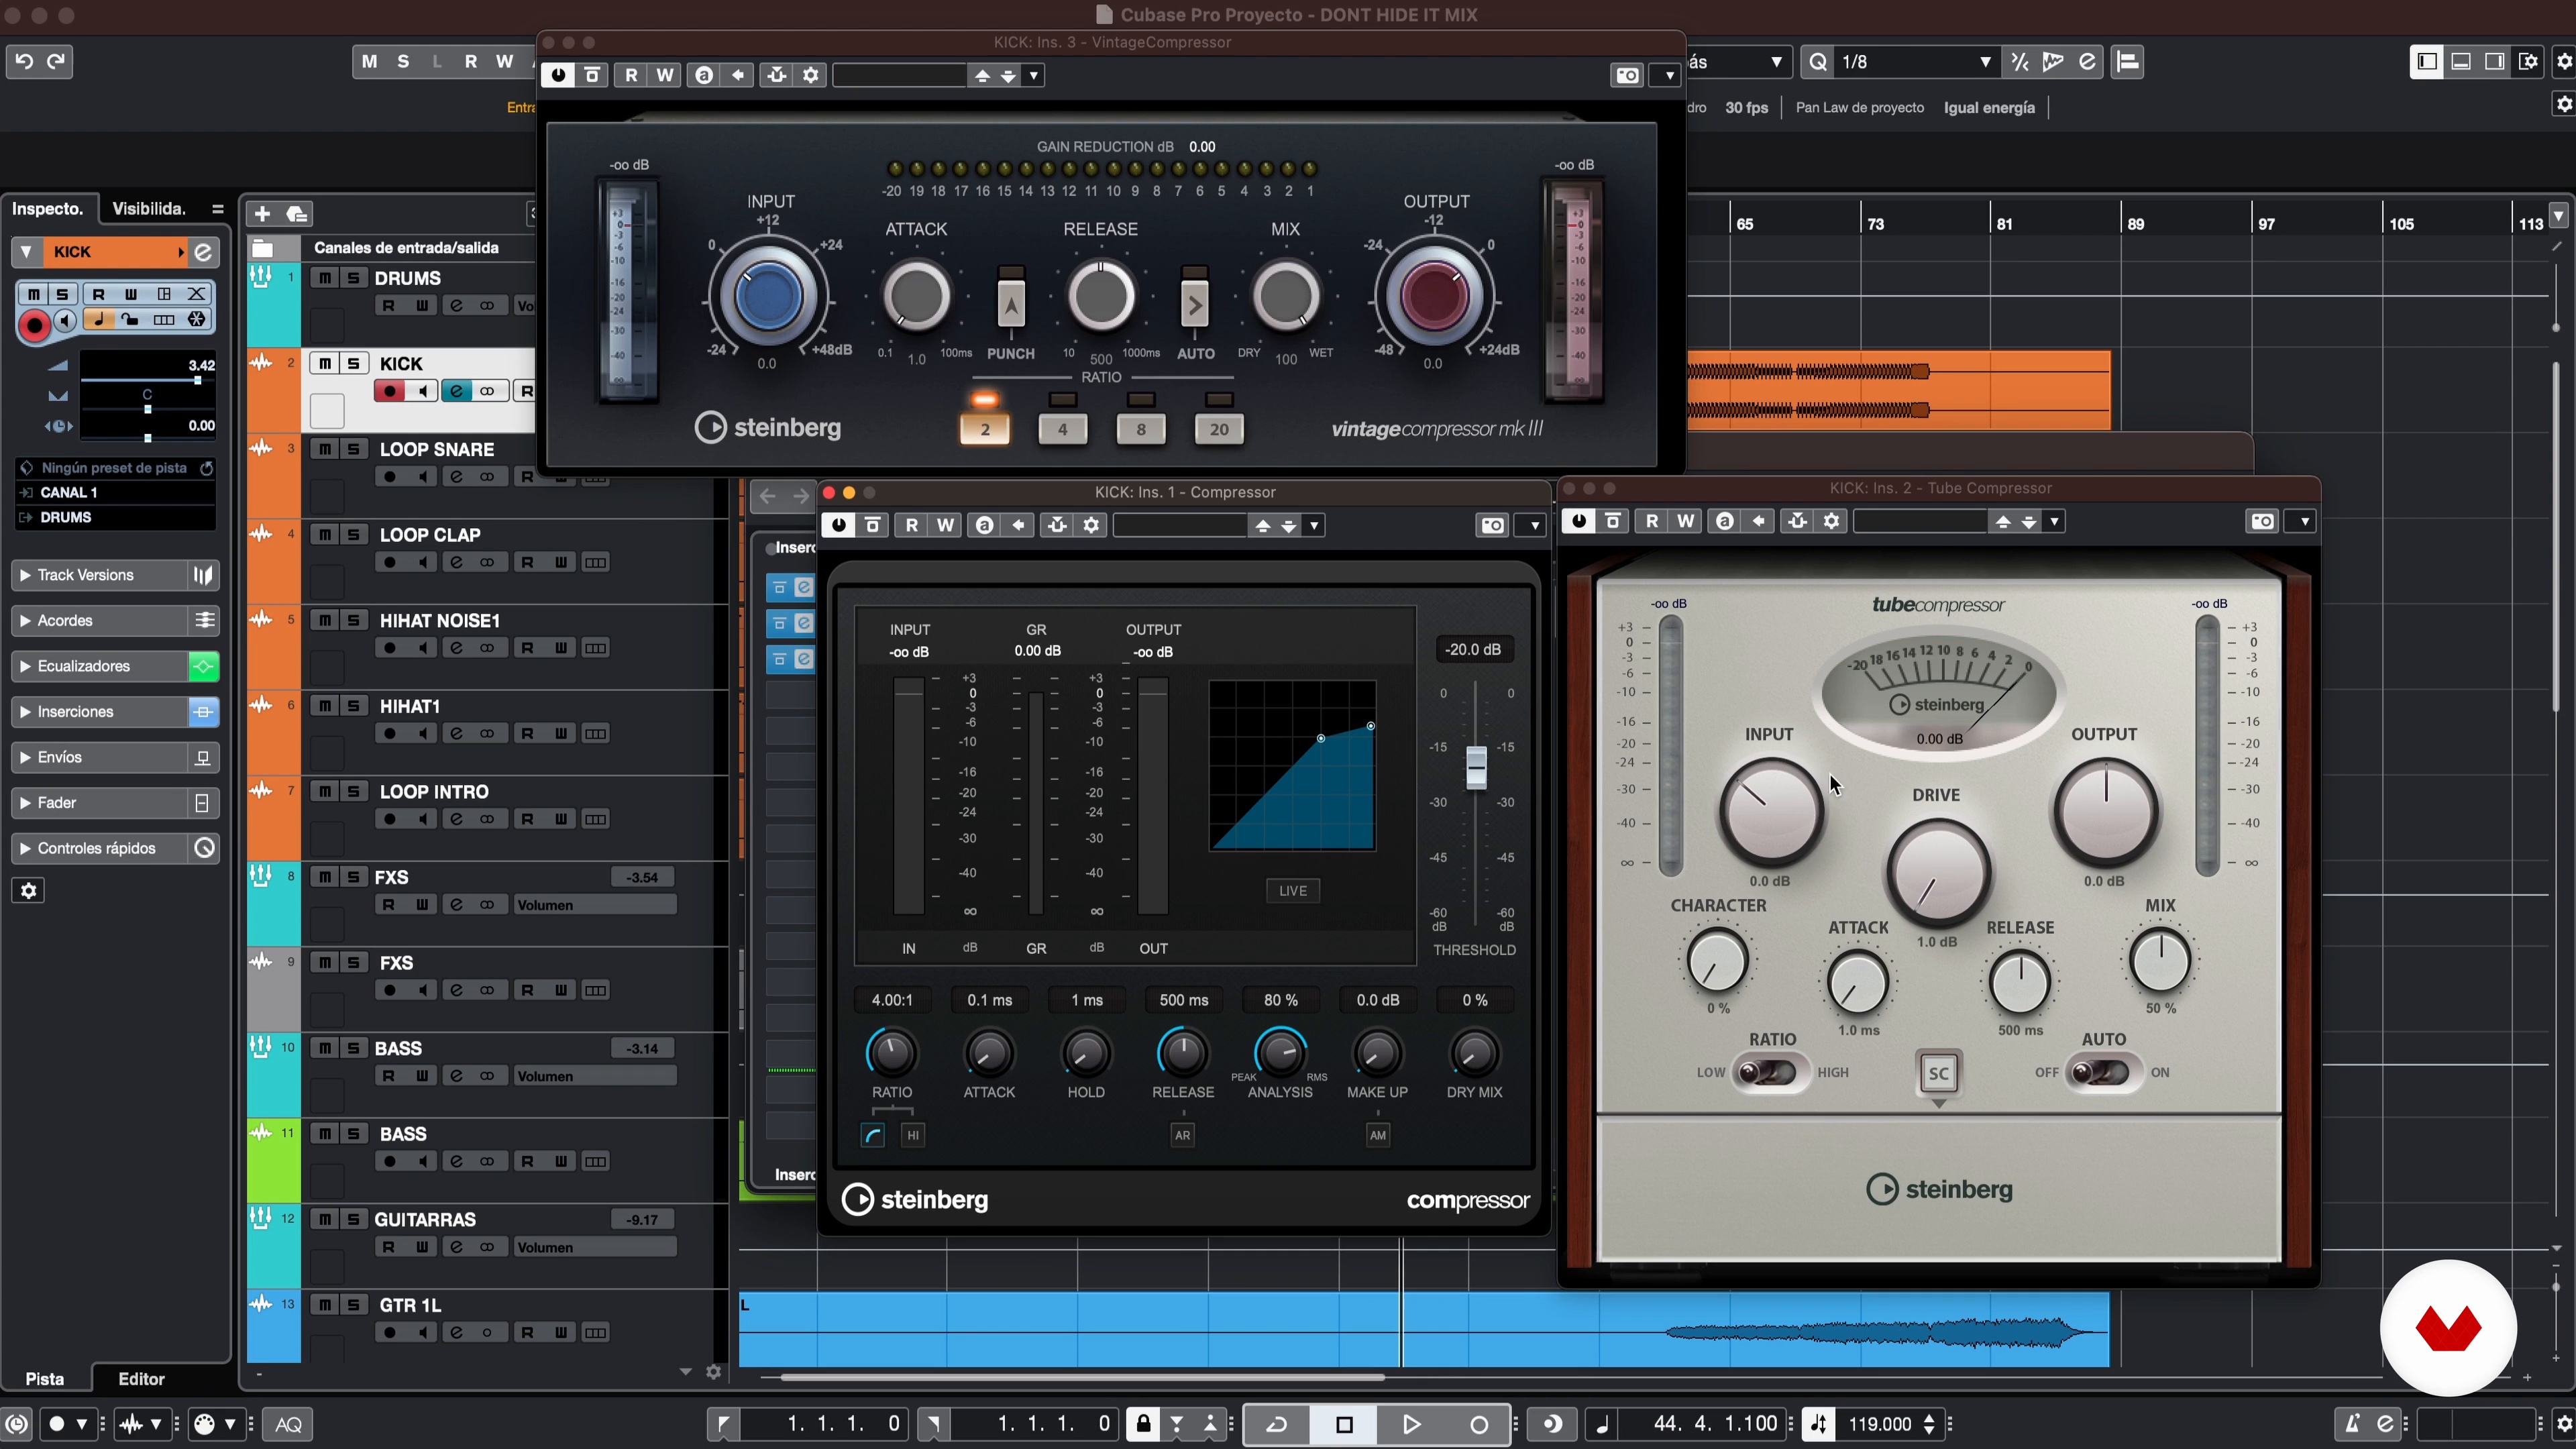Screen dimensions: 2576x1449
Task: Click the Tube Compressor SC side-chain button
Action: pos(1938,1073)
